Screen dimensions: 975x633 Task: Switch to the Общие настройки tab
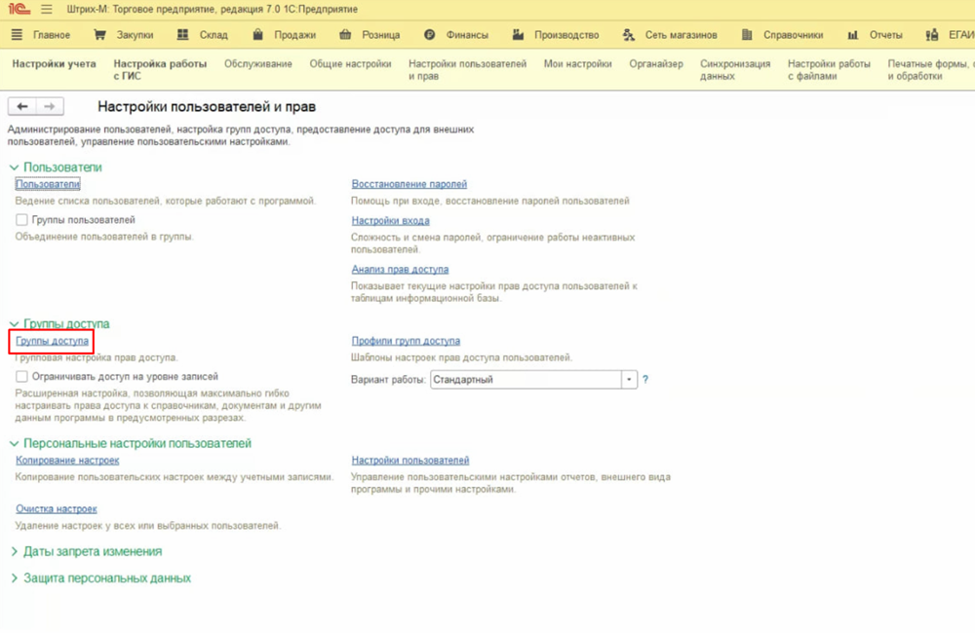point(350,64)
